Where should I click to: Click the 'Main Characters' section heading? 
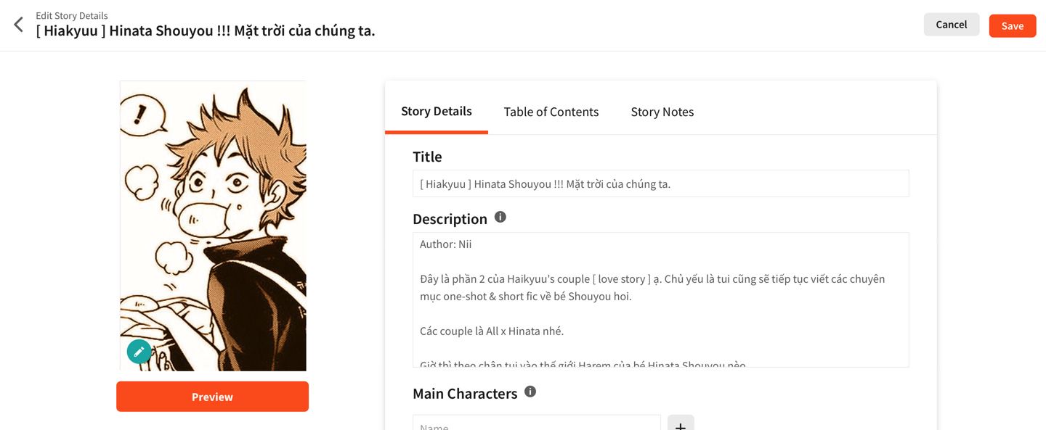(x=465, y=393)
